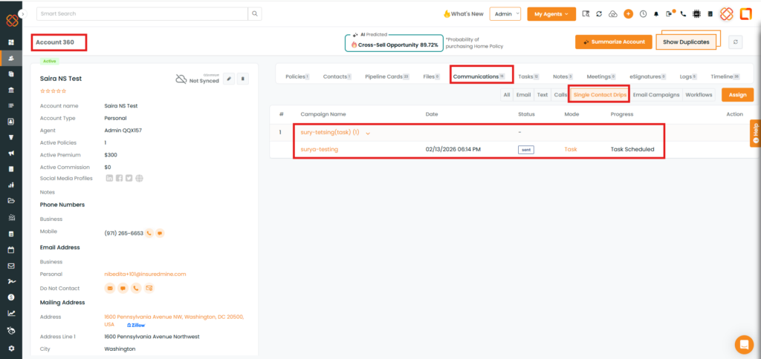
Task: Click into the Smart Search field
Action: (x=141, y=13)
